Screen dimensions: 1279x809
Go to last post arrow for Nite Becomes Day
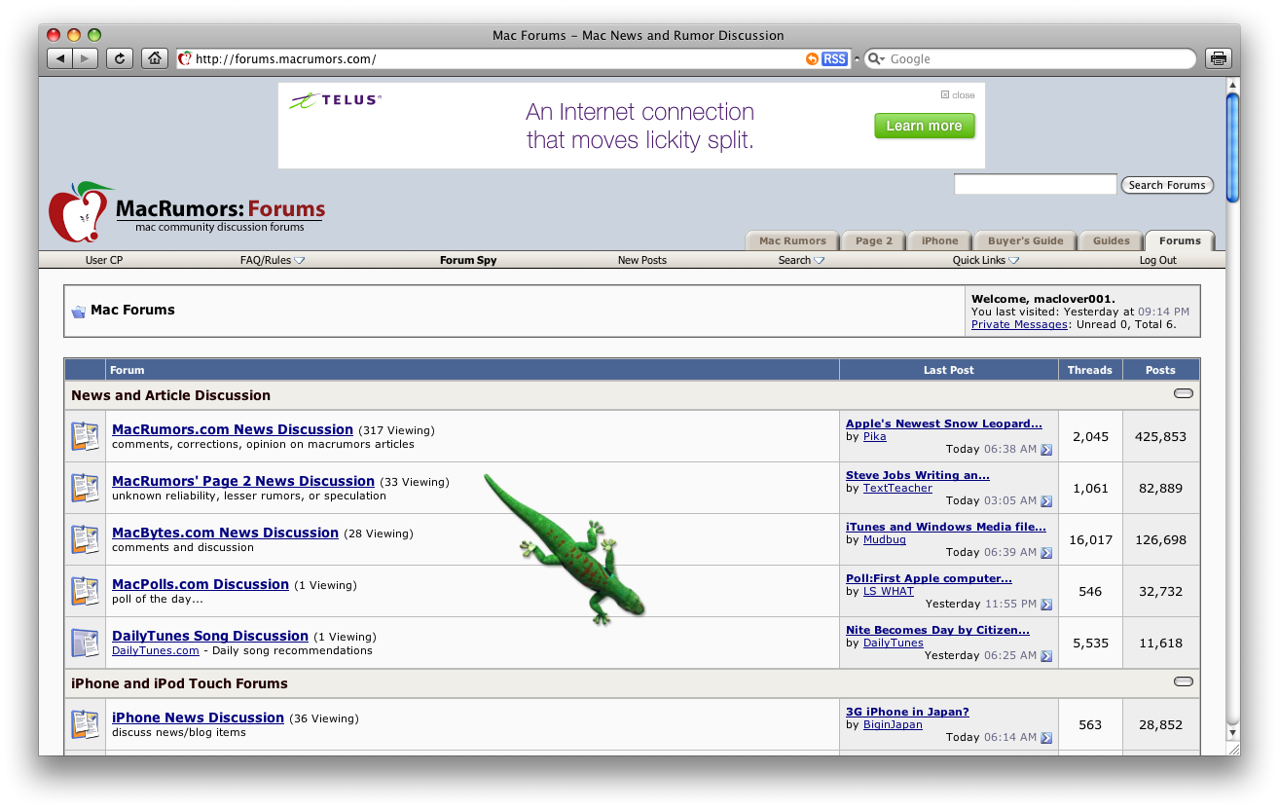[x=1046, y=656]
